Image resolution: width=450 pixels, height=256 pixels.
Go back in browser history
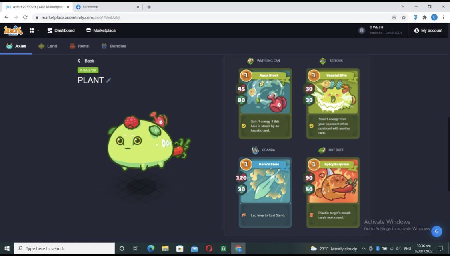(6, 17)
